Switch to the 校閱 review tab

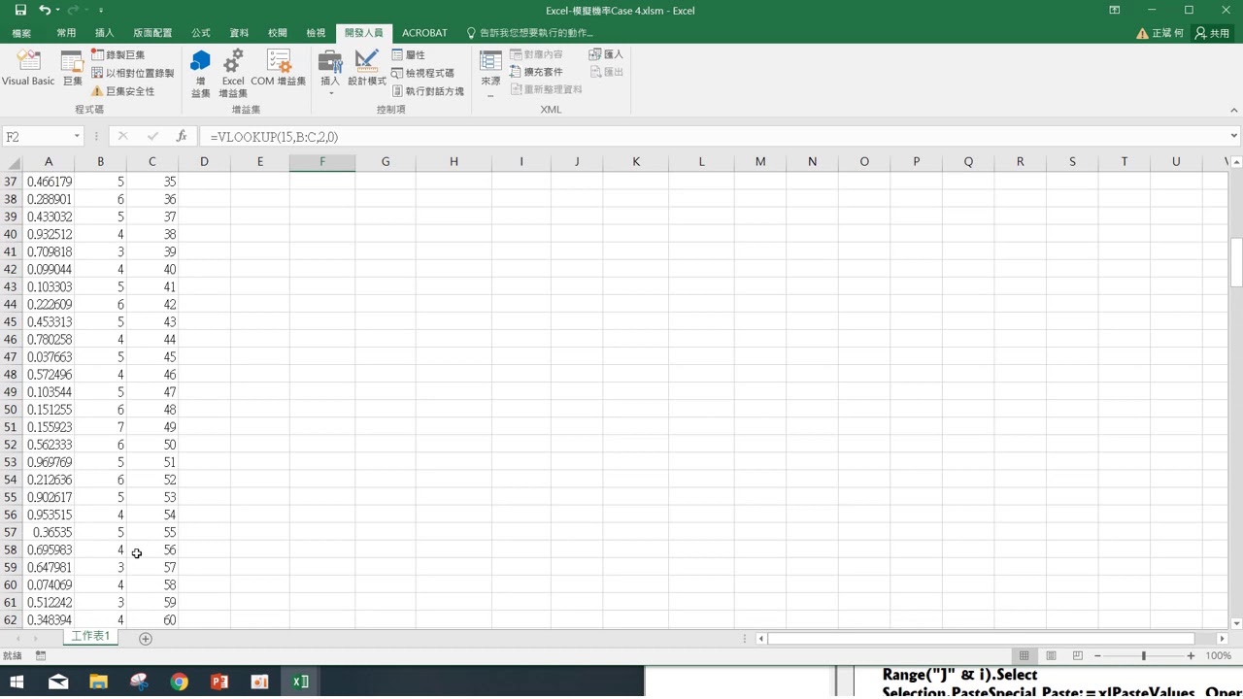[x=278, y=33]
